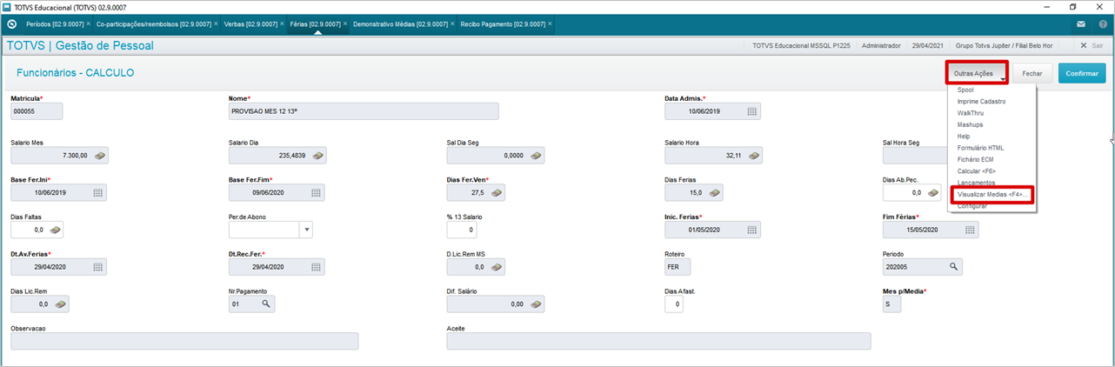Click the Observacao text field
Image resolution: width=1115 pixels, height=367 pixels.
(x=184, y=341)
